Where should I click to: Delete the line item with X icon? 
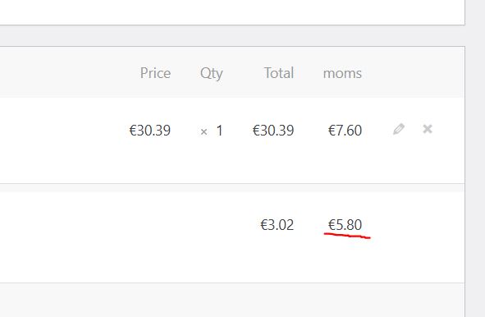428,129
